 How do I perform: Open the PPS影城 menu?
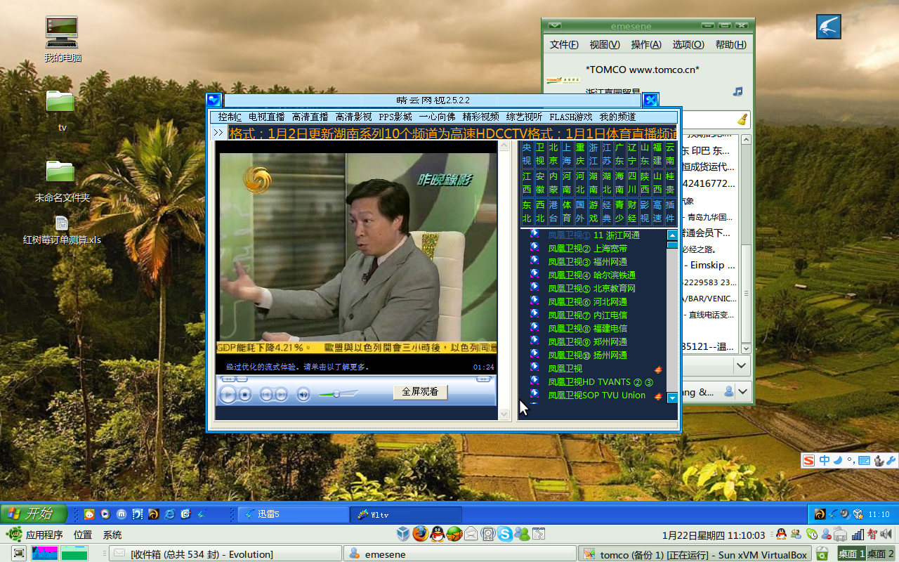[x=395, y=117]
